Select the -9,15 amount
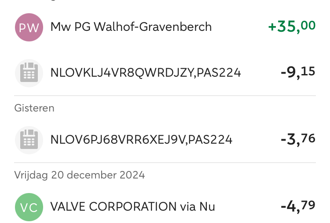The image size is (330, 223). click(298, 72)
